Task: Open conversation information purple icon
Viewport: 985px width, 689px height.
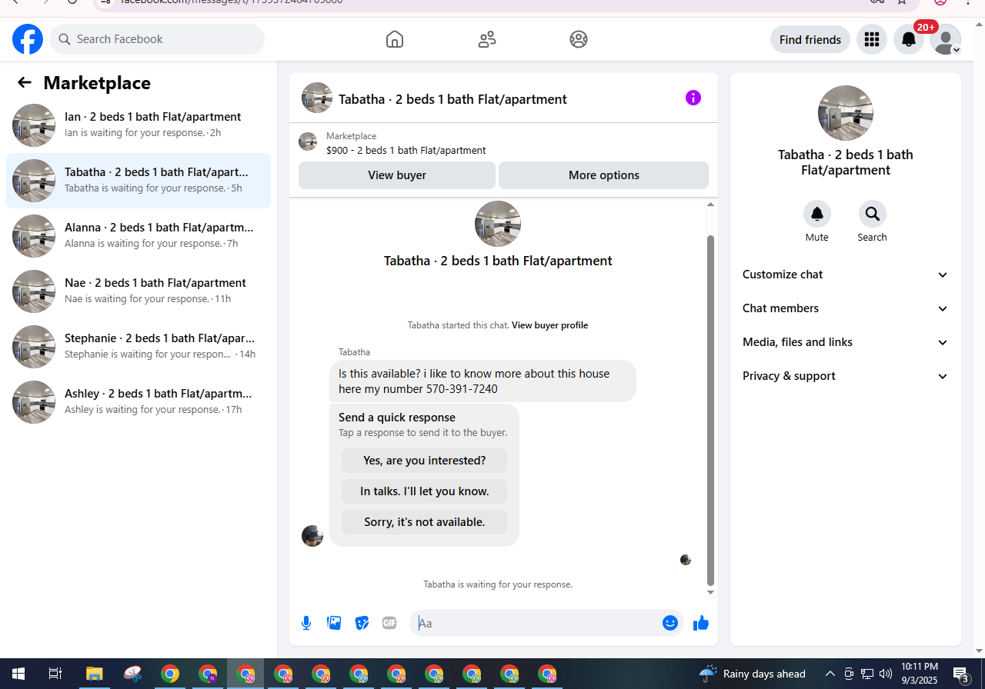Action: tap(693, 98)
